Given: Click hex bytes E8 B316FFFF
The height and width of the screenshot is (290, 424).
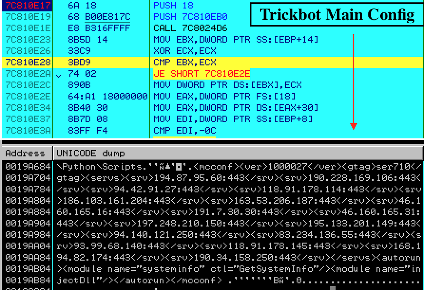Looking at the screenshot, I should tap(99, 28).
